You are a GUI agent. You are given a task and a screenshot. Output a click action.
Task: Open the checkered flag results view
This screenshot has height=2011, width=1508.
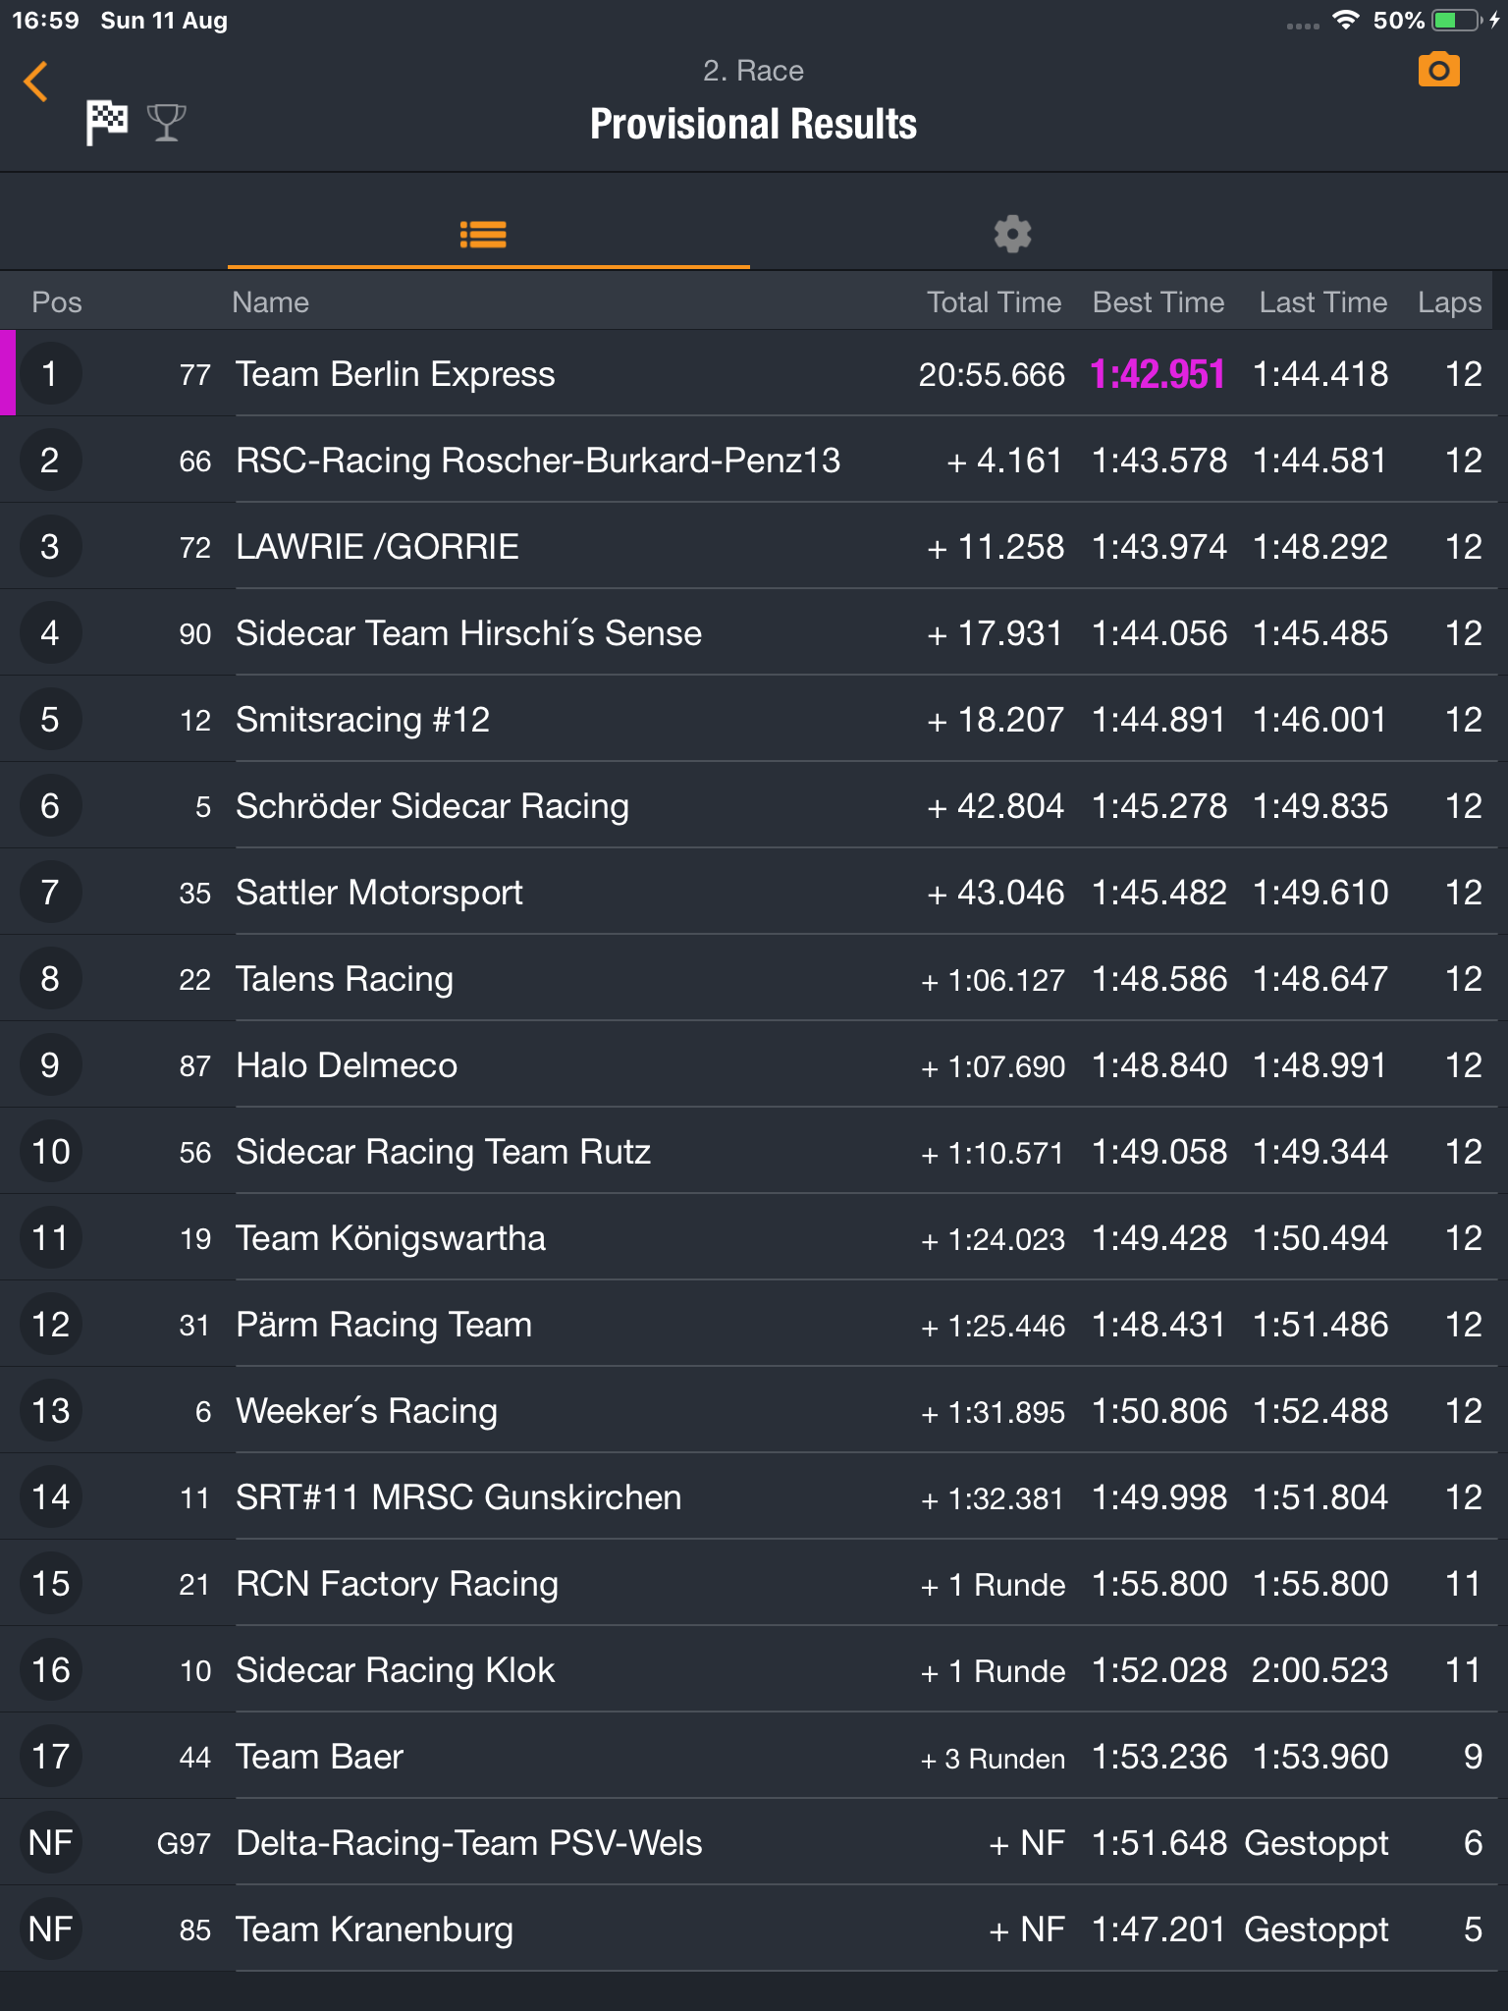(x=107, y=122)
